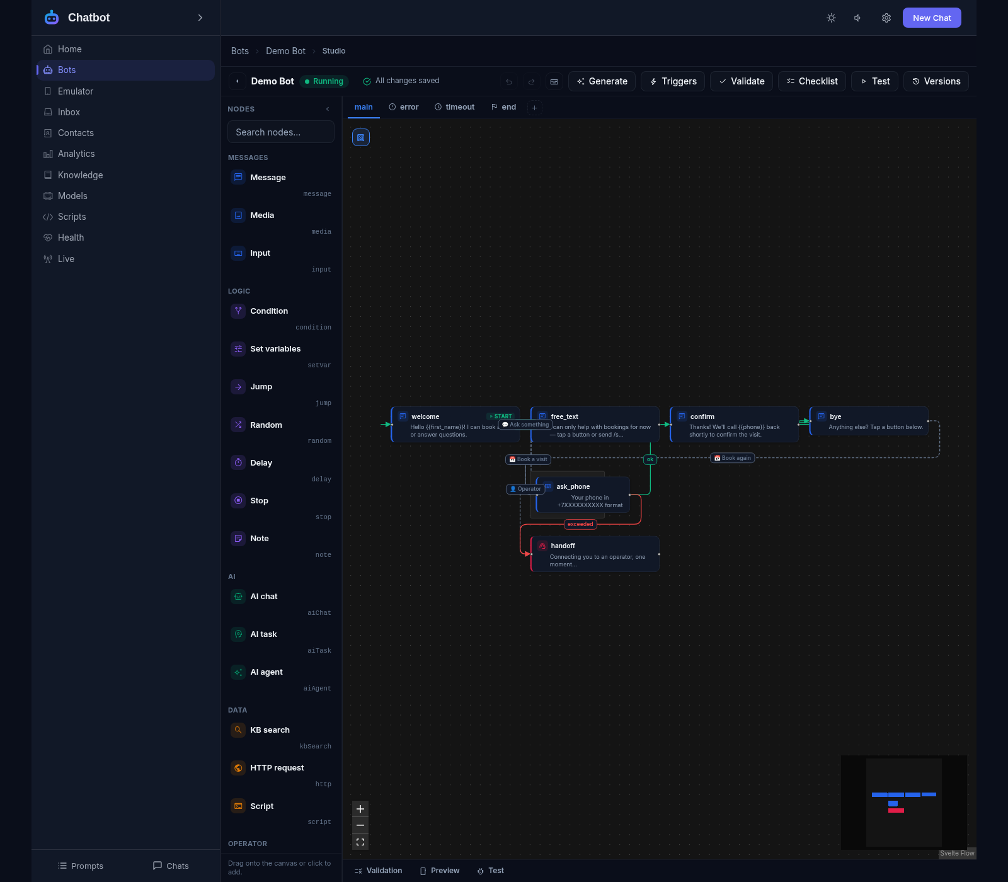
Task: Open the Prompts section
Action: (81, 866)
